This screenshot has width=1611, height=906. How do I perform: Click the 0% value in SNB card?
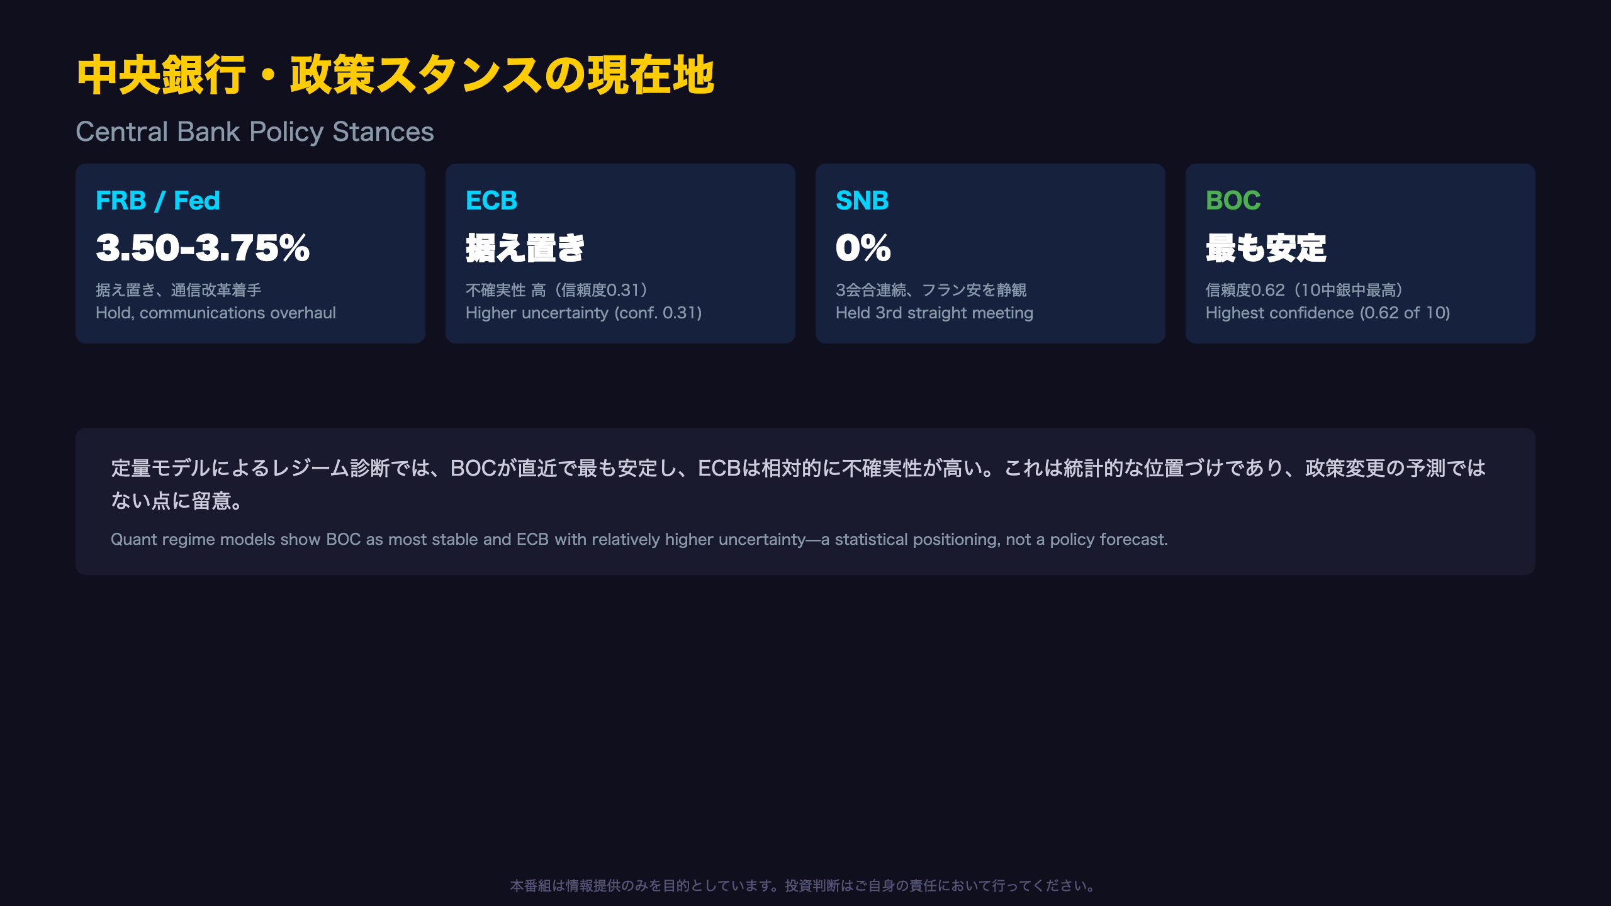(x=863, y=248)
